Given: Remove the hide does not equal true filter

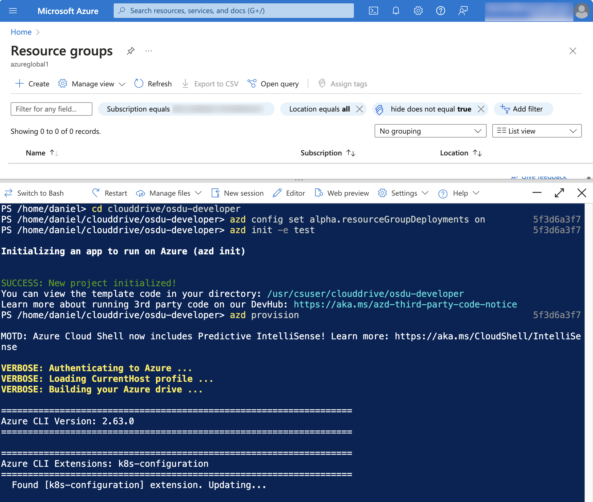Looking at the screenshot, I should pos(480,109).
